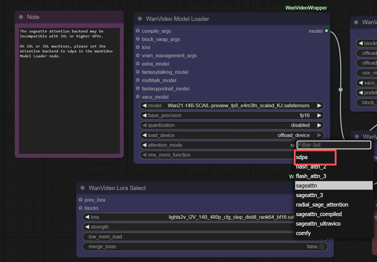
Task: Click the multitalk_model input socket
Action: [138, 80]
